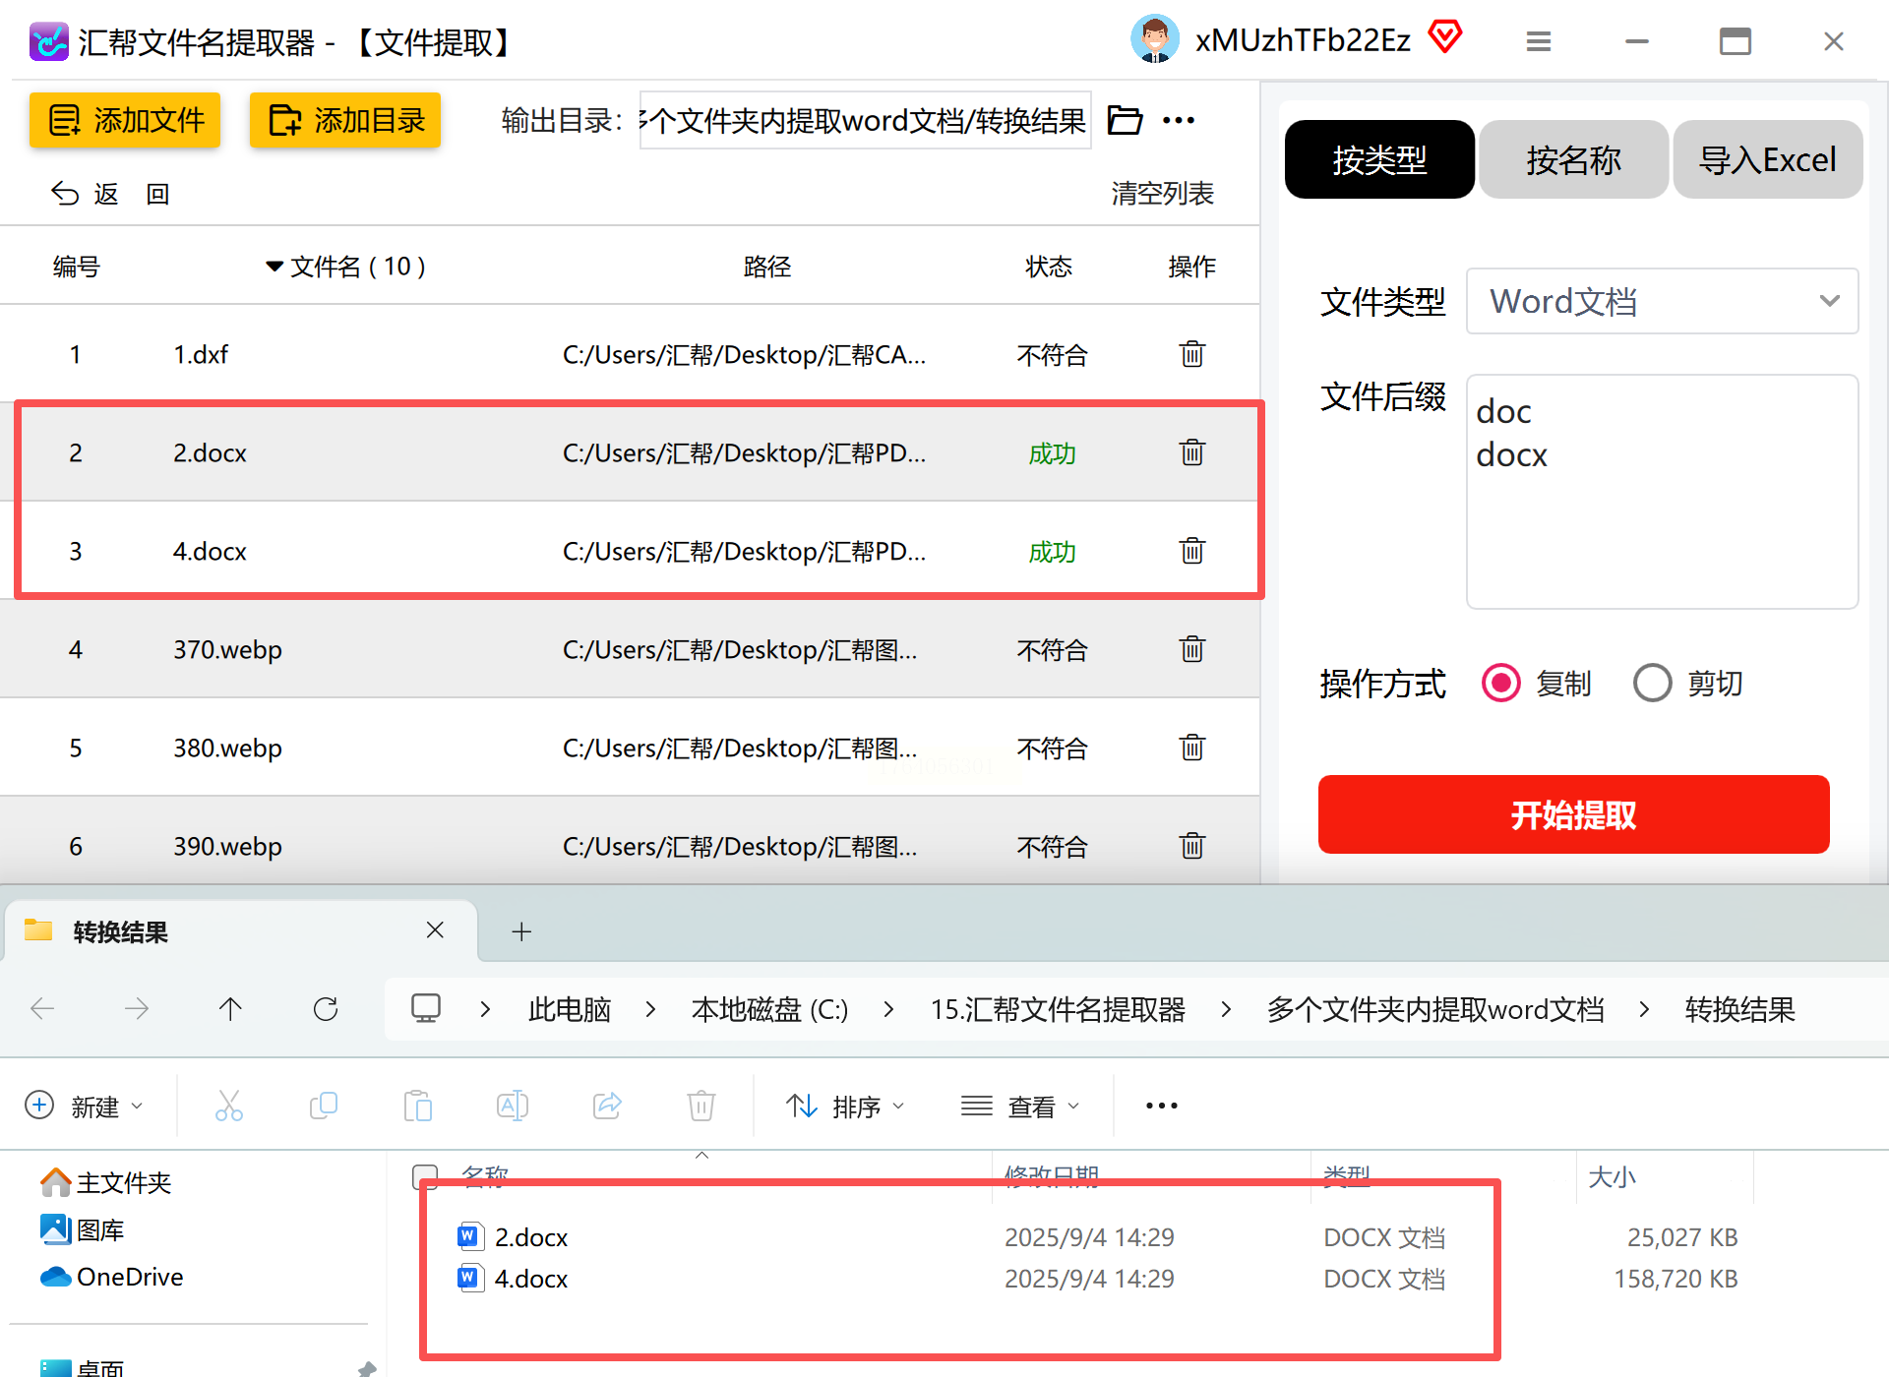
Task: Click the refresh icon in file explorer
Action: click(x=326, y=1009)
